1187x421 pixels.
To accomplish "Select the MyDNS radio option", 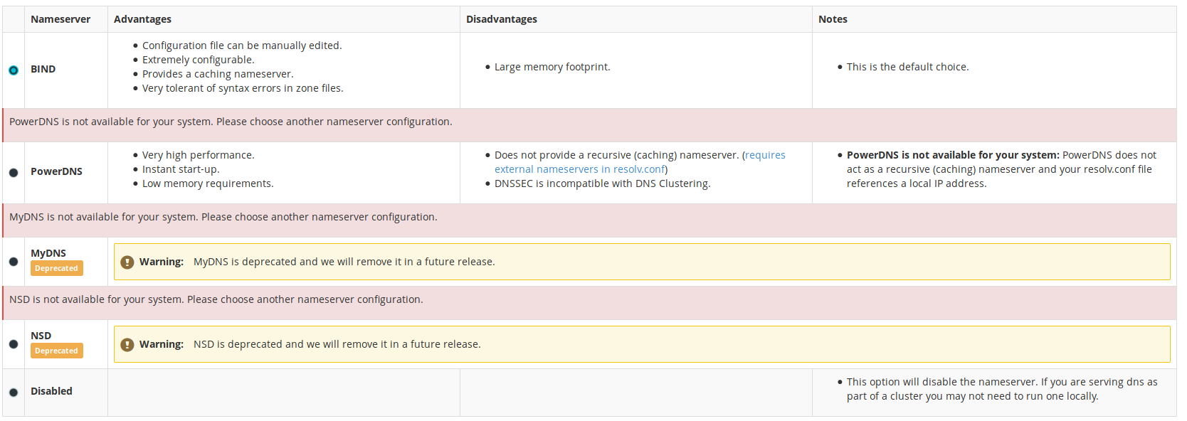I will (14, 262).
